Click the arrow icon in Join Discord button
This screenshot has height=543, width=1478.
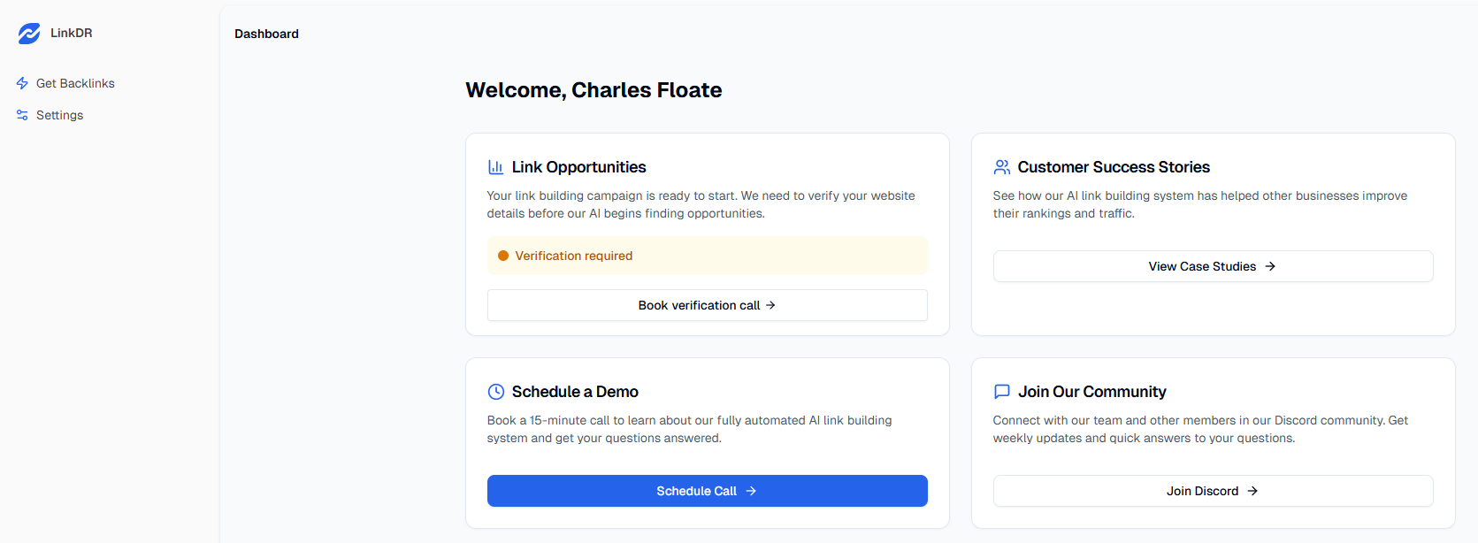[x=1252, y=491]
